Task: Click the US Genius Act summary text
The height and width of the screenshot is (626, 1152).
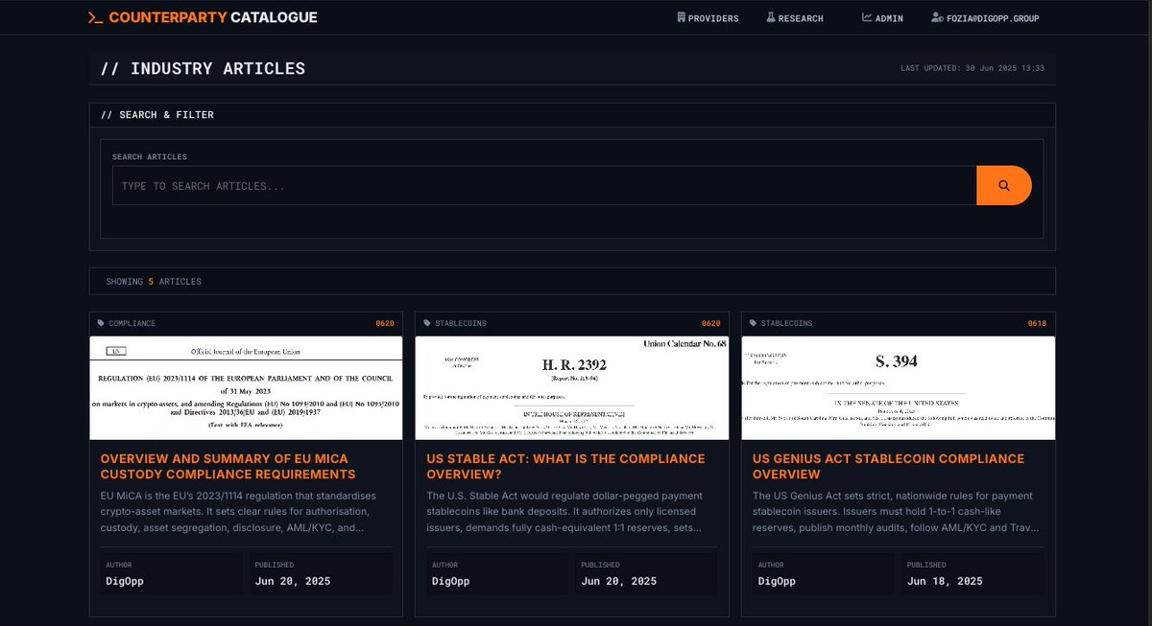Action: pyautogui.click(x=894, y=512)
